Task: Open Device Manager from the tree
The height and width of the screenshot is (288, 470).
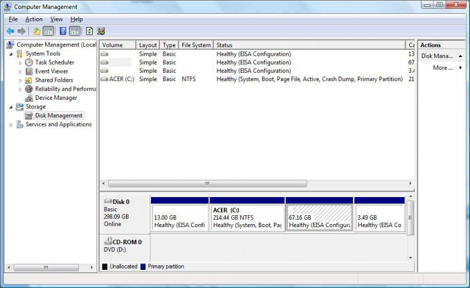Action: click(56, 98)
